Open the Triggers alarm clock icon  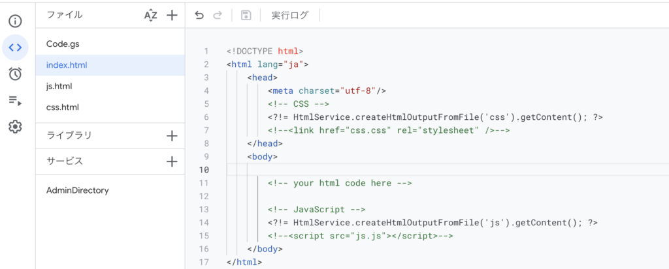(16, 74)
